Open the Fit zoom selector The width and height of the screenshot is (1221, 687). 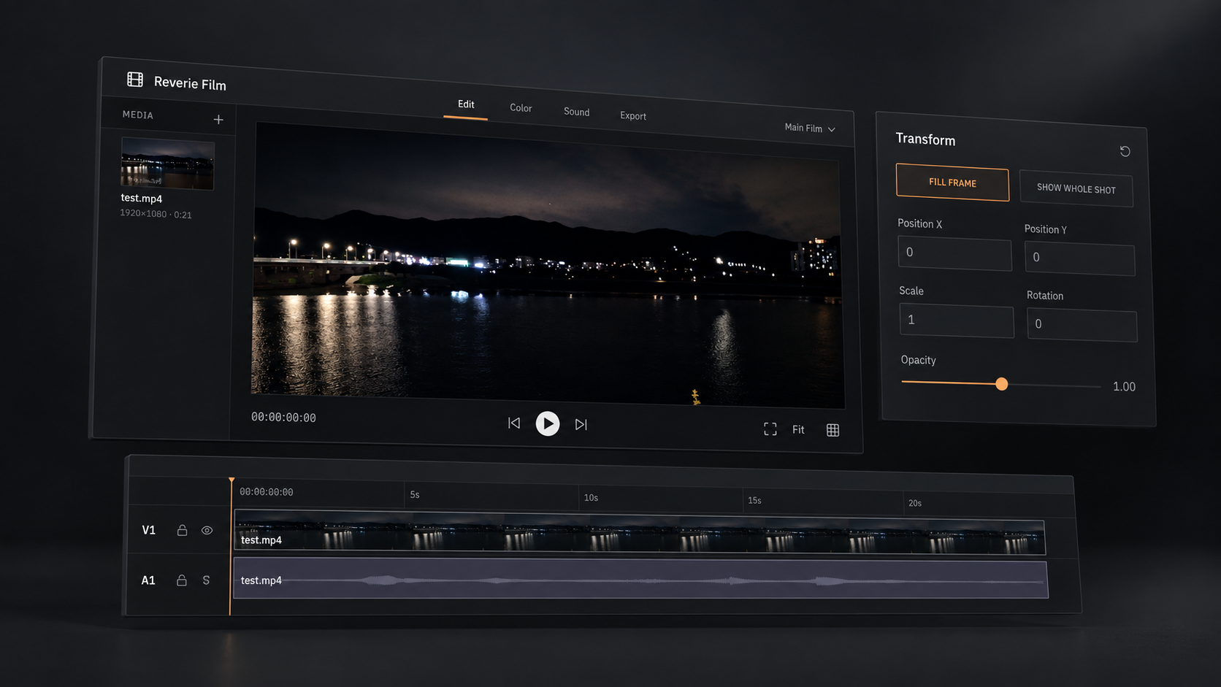(x=798, y=429)
